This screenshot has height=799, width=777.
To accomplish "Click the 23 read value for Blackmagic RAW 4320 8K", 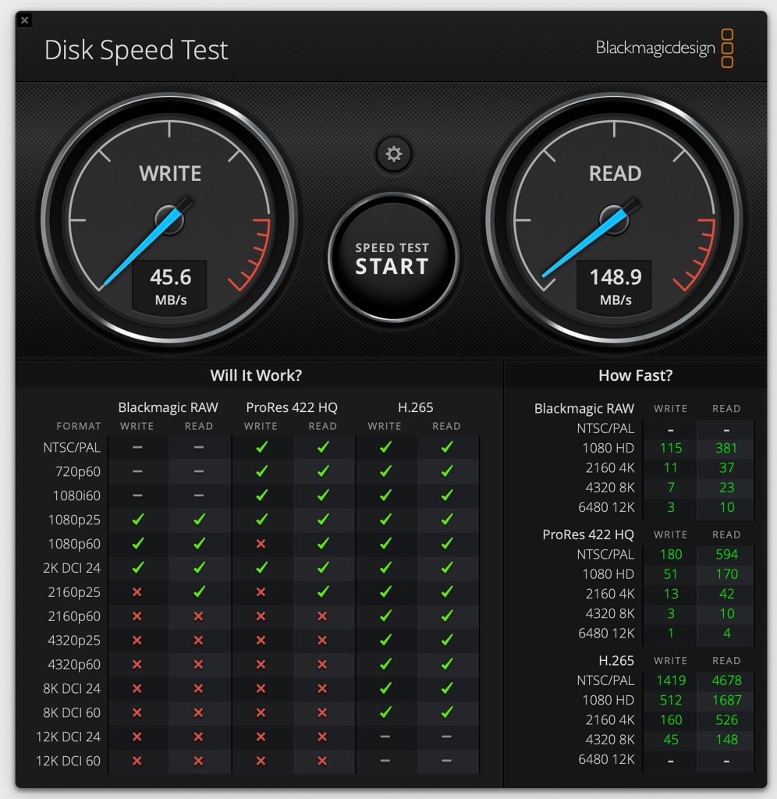I will [x=726, y=488].
